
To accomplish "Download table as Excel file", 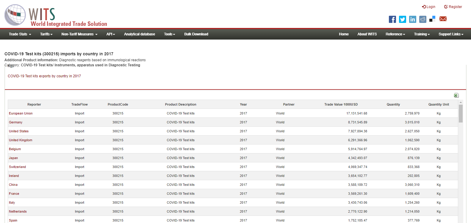I will (456, 95).
